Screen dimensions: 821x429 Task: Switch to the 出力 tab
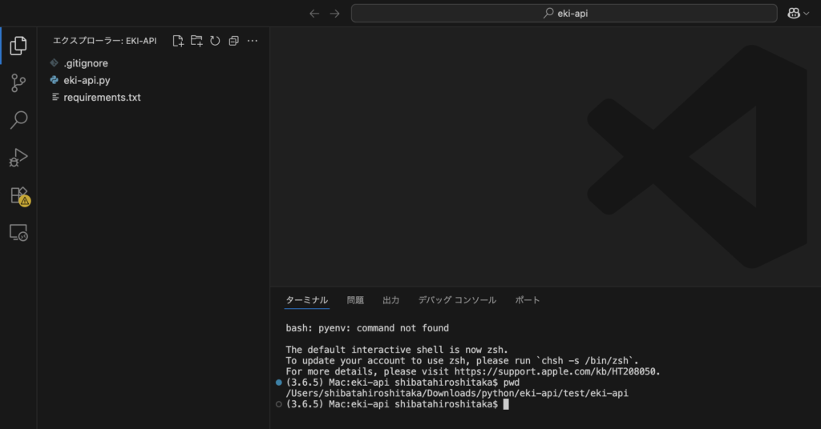pos(390,300)
